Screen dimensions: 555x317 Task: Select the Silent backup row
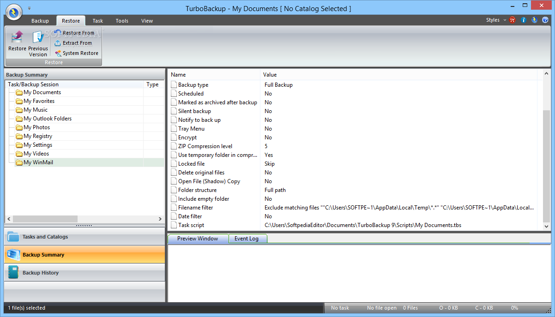tap(355, 111)
